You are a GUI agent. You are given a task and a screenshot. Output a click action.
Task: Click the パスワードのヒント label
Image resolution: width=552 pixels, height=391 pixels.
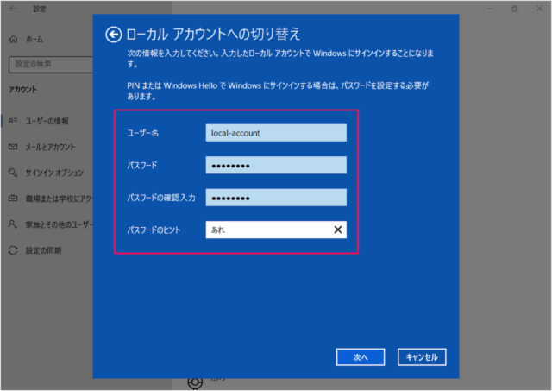click(154, 230)
